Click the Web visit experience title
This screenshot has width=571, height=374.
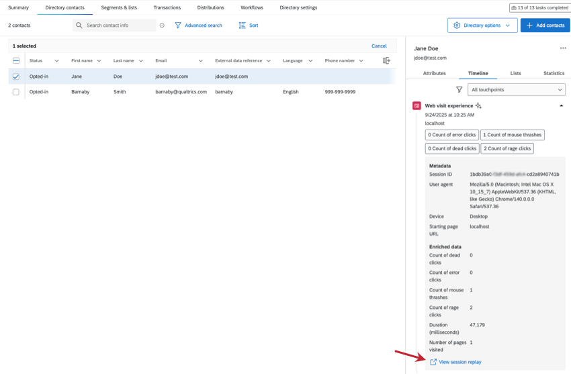pos(449,105)
